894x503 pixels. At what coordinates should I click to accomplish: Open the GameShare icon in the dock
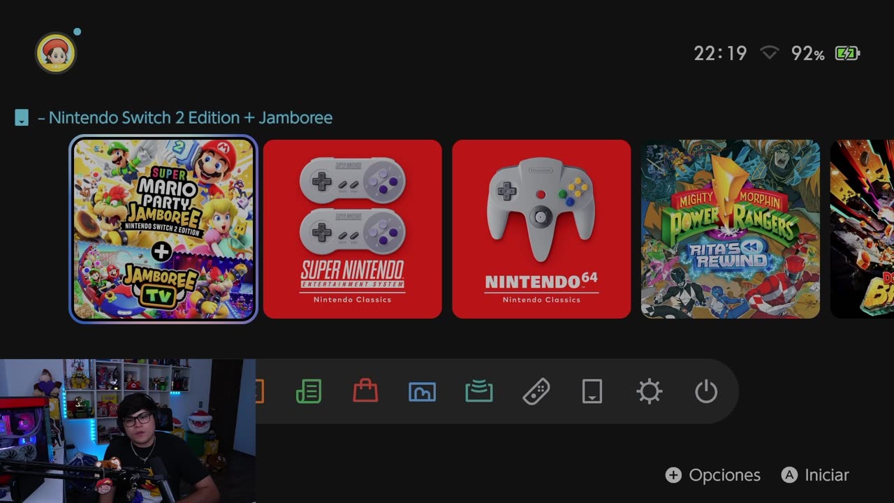pos(479,392)
